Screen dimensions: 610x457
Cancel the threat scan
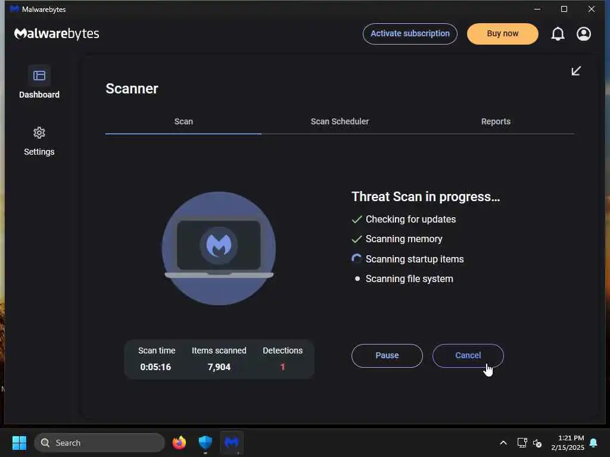coord(468,356)
